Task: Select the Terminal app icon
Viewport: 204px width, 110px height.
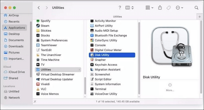Action: pos(92,89)
